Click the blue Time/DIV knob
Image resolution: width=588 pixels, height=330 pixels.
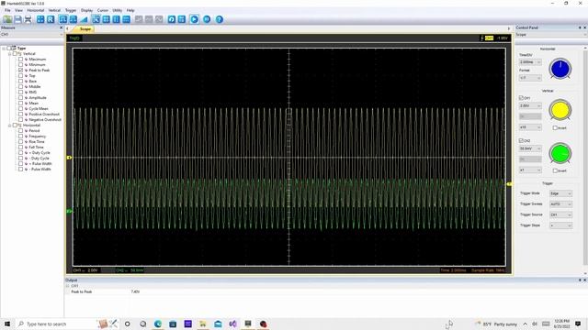[x=560, y=70]
